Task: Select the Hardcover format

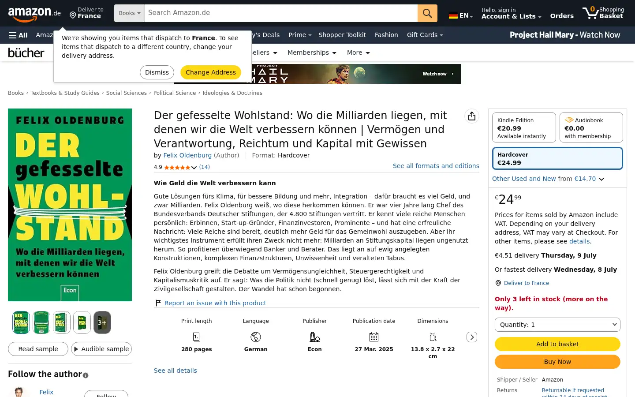Action: pyautogui.click(x=557, y=158)
